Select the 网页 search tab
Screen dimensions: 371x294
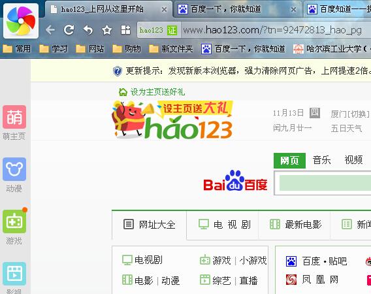point(289,161)
